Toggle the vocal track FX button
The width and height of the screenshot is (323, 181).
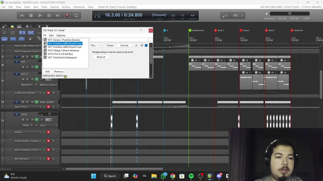coord(49,120)
